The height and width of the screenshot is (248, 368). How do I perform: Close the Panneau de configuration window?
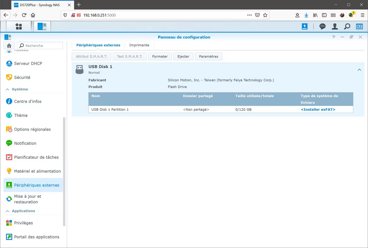[x=360, y=37]
